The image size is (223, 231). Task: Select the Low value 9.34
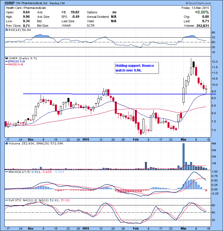tap(26, 21)
